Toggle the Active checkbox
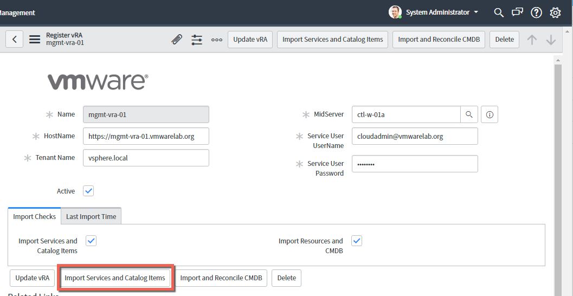573x296 pixels. 89,191
